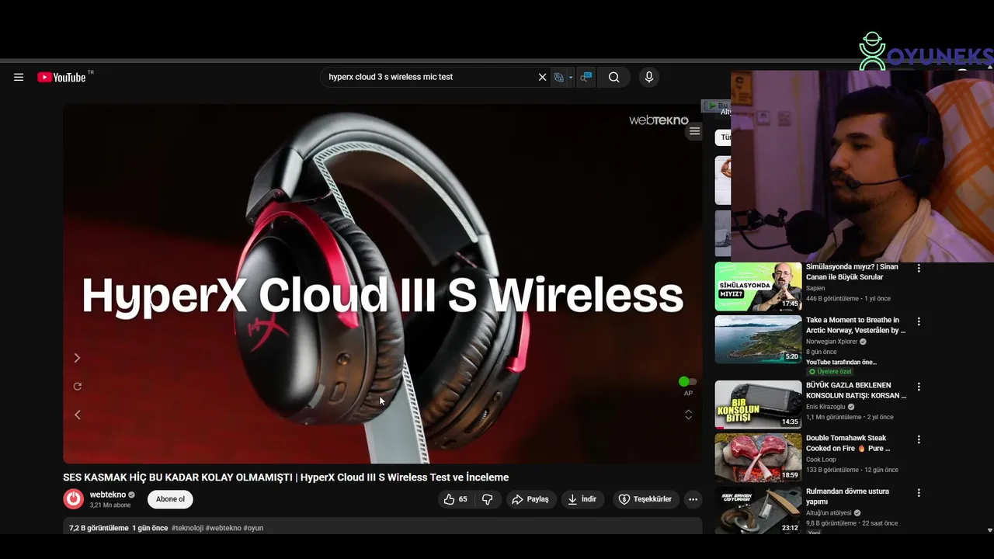Click the Enis Kirazoglu channel name

coord(825,407)
